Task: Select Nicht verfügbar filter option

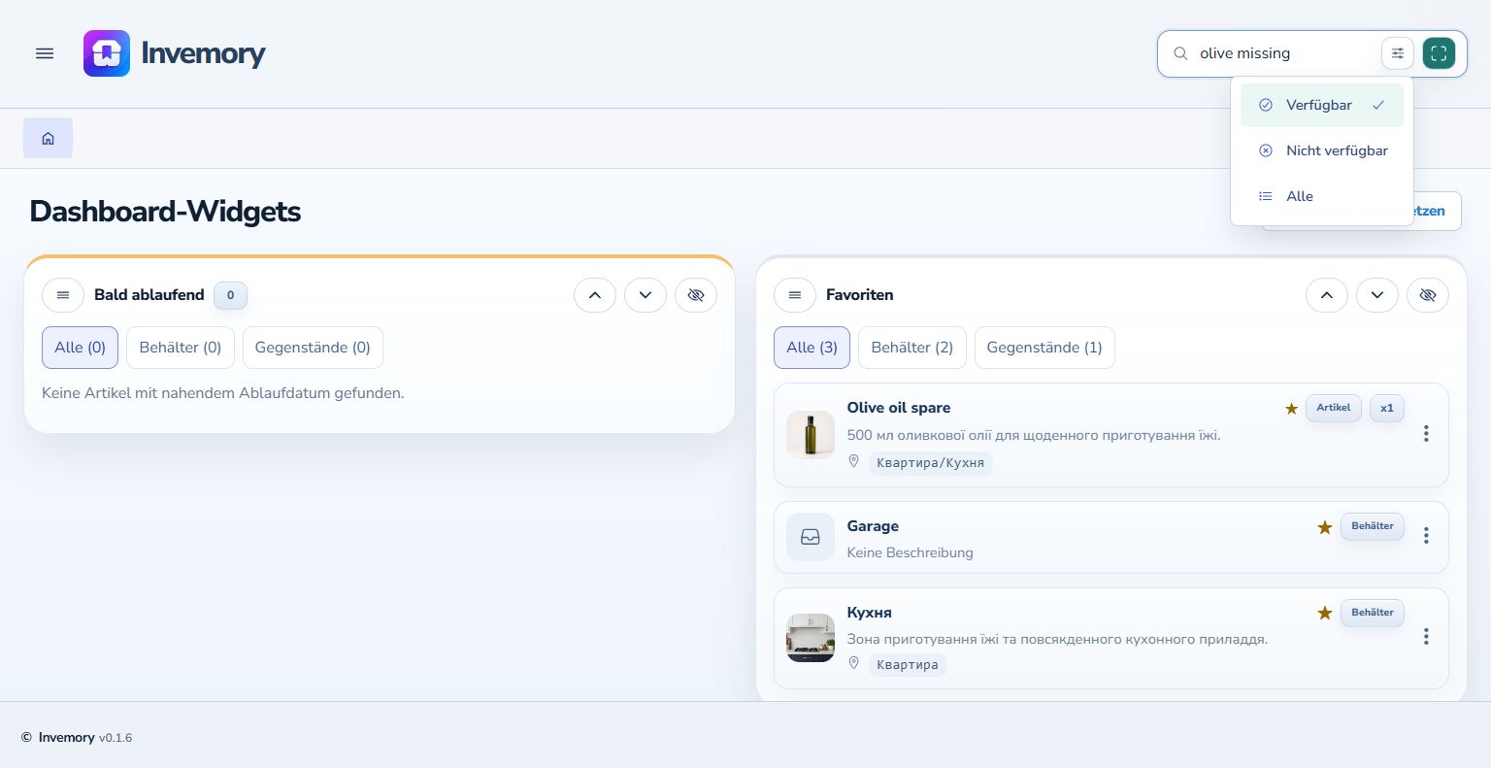Action: 1322,150
